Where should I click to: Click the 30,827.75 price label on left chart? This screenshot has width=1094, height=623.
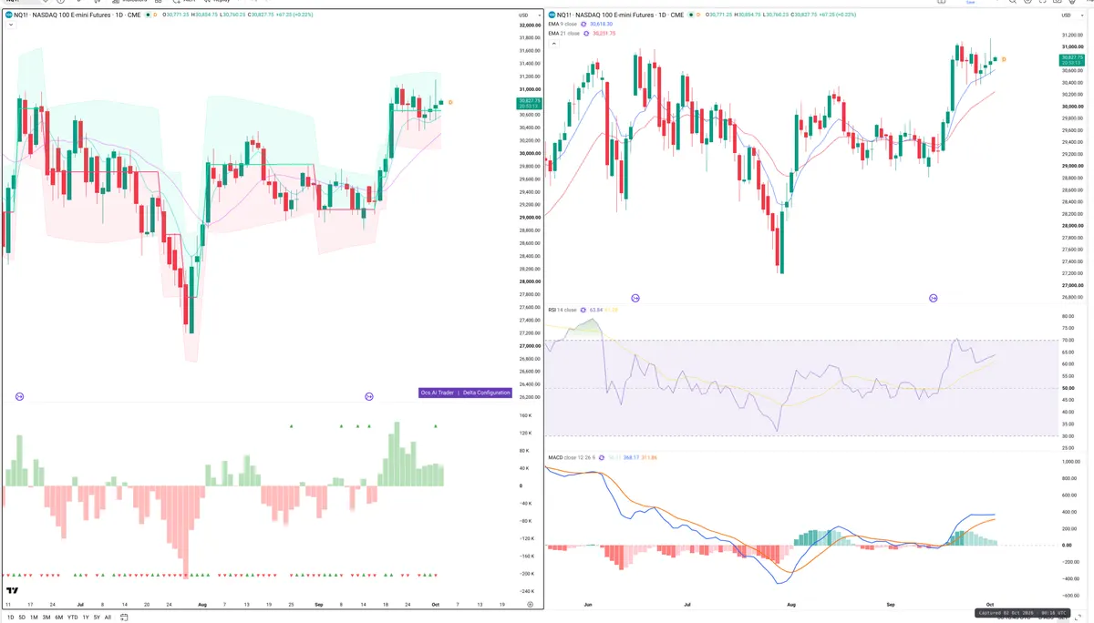pos(530,103)
